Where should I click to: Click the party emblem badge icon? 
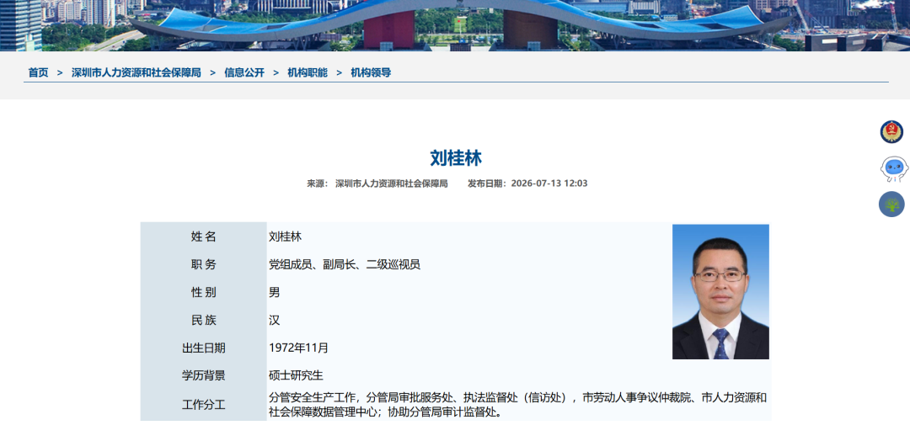[x=891, y=132]
